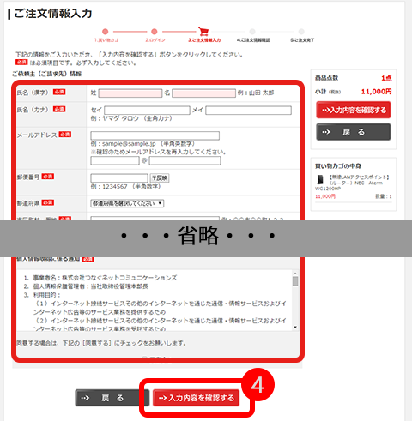Focus the email confirmation domain field
Image resolution: width=412 pixels, height=421 pixels.
click(185, 161)
